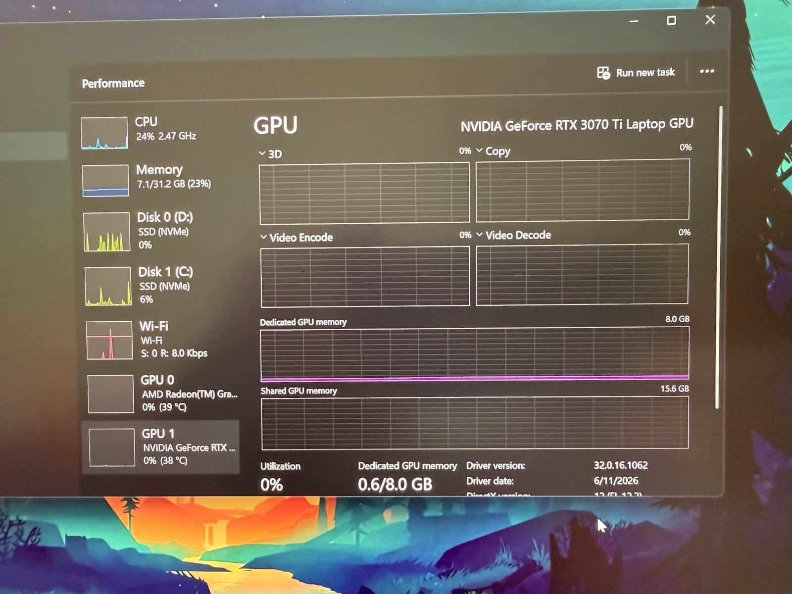This screenshot has width=792, height=594.
Task: Click the vertical scrollbar in GPU panel
Action: pos(719,257)
